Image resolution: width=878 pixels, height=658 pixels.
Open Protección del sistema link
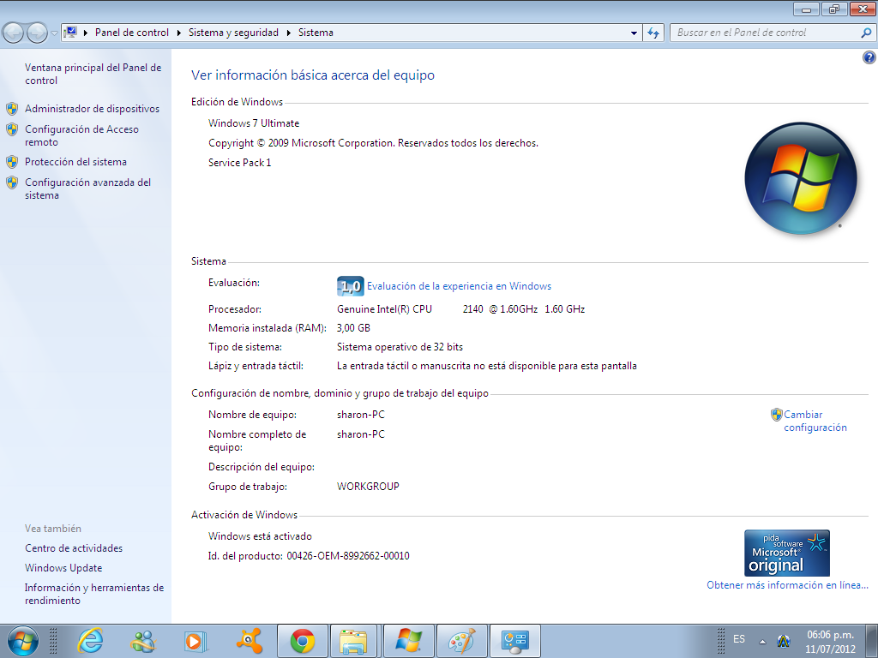[x=75, y=162]
